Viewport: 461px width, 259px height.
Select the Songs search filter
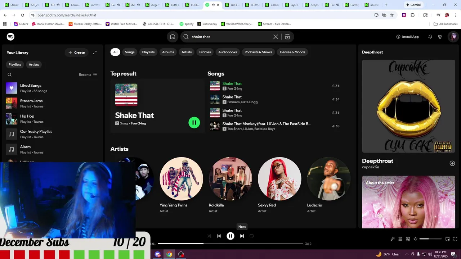tap(130, 52)
